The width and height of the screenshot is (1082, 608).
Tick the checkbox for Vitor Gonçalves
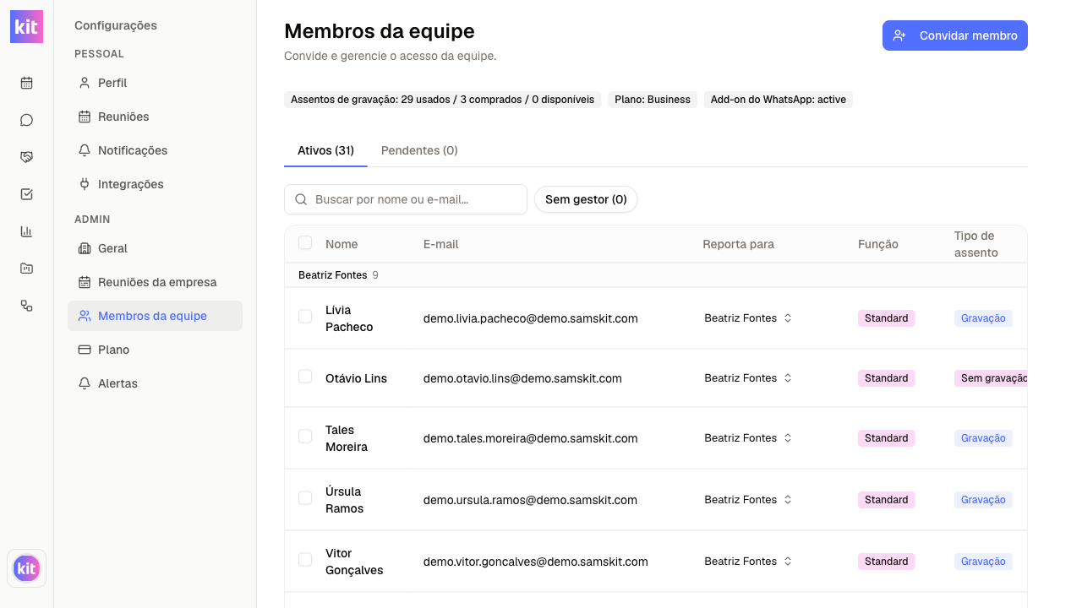(x=305, y=560)
